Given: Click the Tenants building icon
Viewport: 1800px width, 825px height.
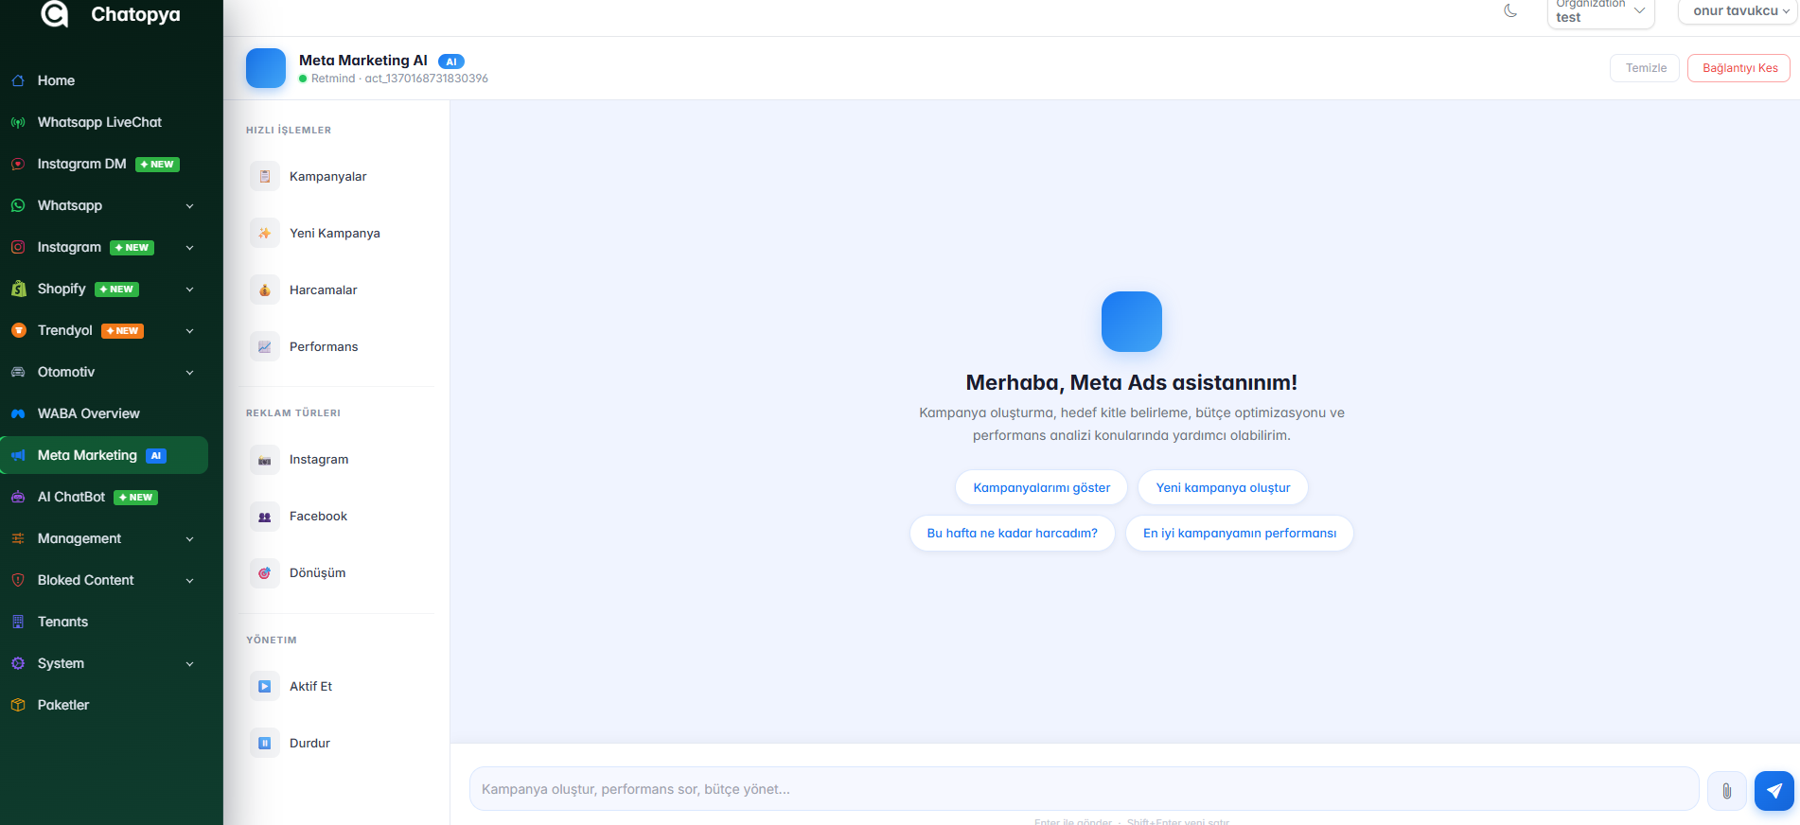Looking at the screenshot, I should pos(18,622).
